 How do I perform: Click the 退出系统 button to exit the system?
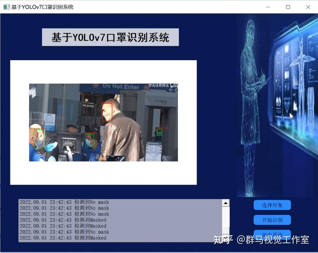(272, 234)
